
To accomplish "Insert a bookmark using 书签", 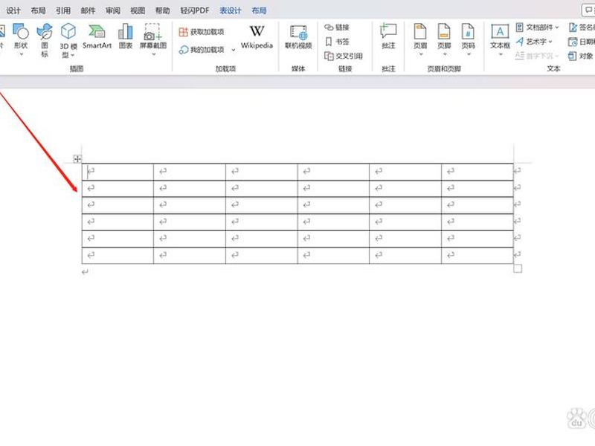I will (x=337, y=42).
